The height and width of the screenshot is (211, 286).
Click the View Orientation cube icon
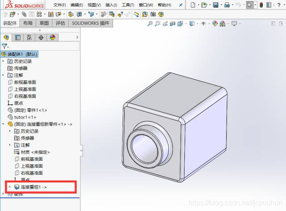click(x=180, y=24)
